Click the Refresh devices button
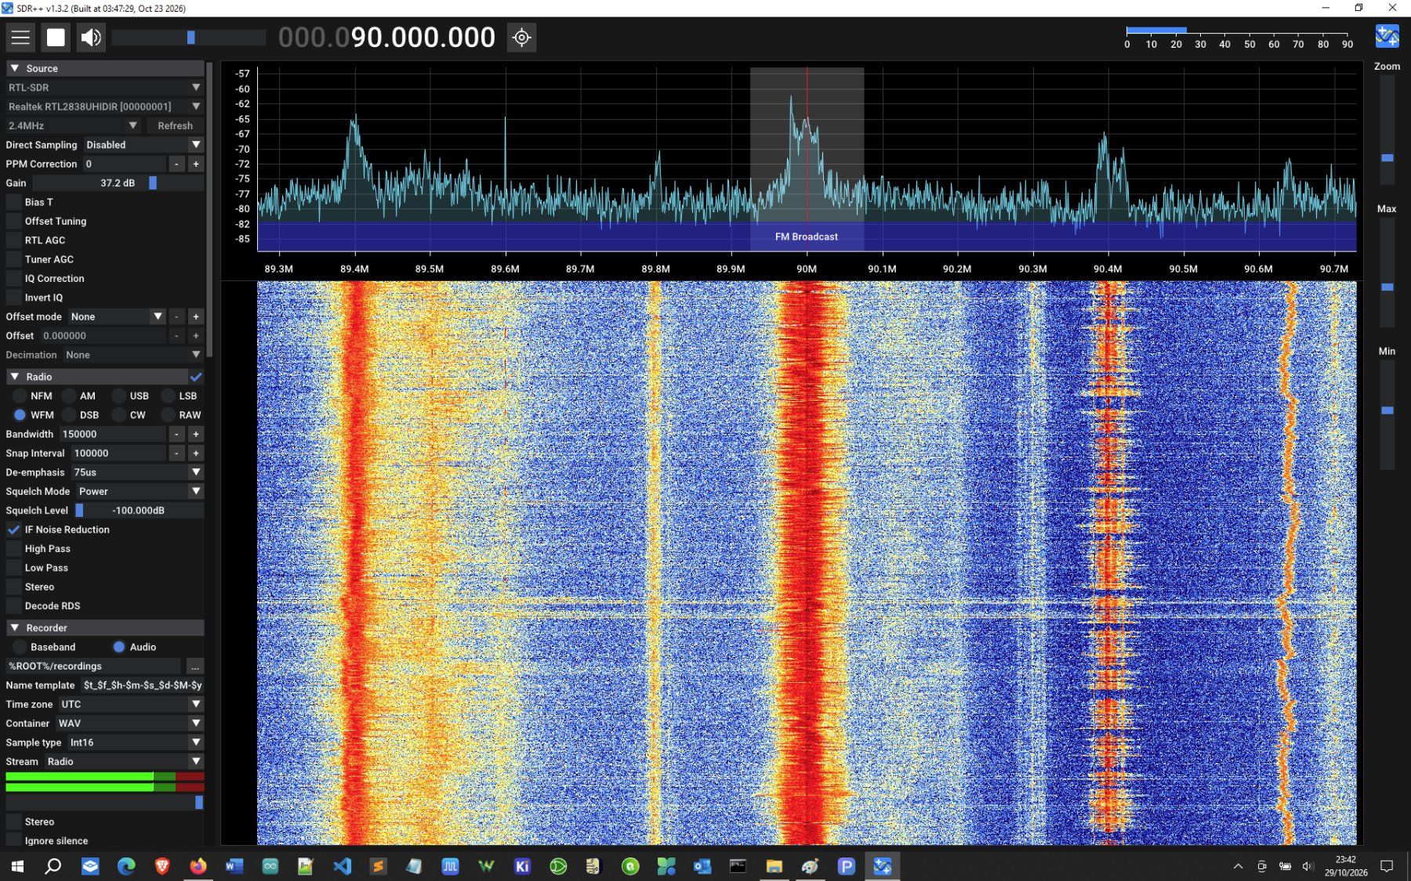The width and height of the screenshot is (1411, 881). (x=175, y=125)
